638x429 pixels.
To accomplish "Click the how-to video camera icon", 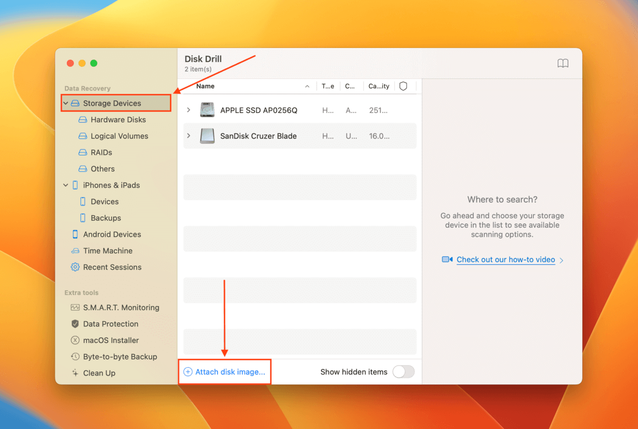I will click(x=447, y=260).
